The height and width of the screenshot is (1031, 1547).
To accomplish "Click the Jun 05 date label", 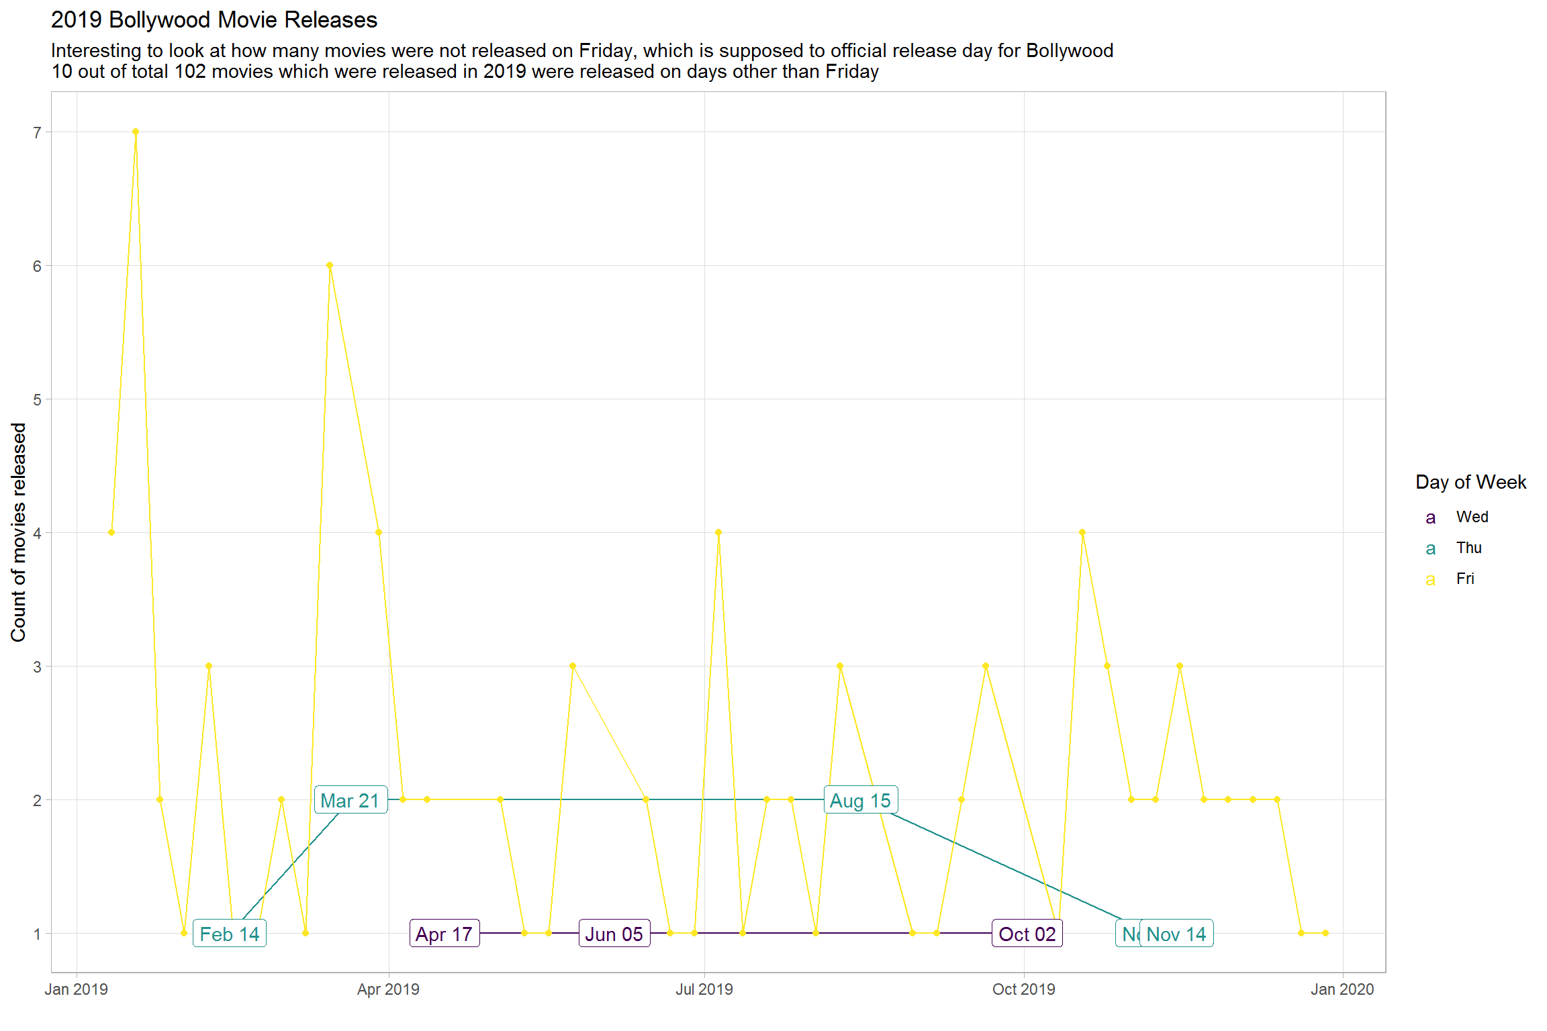I will point(614,934).
